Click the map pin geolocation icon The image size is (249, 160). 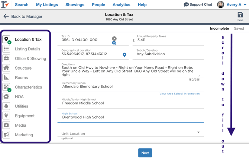tap(124, 55)
